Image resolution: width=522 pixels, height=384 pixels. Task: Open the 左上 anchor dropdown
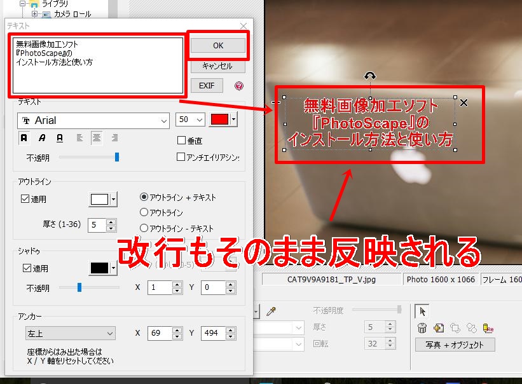(x=70, y=333)
